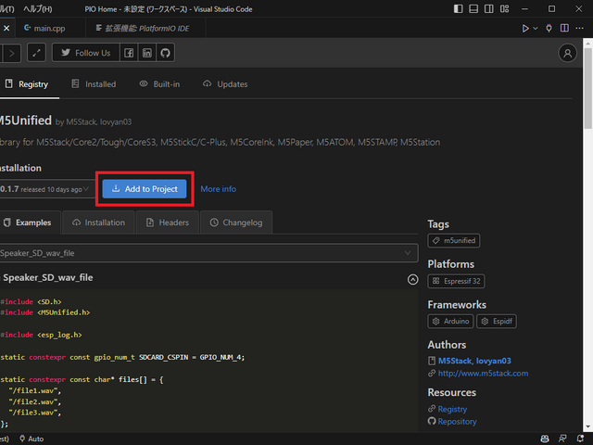Select the Headers tab
Image resolution: width=593 pixels, height=445 pixels.
point(167,222)
